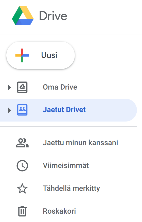
Task: Click the star outline icon
Action: (22, 189)
